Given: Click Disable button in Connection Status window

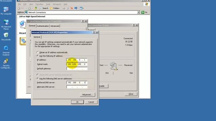Looking at the screenshot, I should click(103, 86).
